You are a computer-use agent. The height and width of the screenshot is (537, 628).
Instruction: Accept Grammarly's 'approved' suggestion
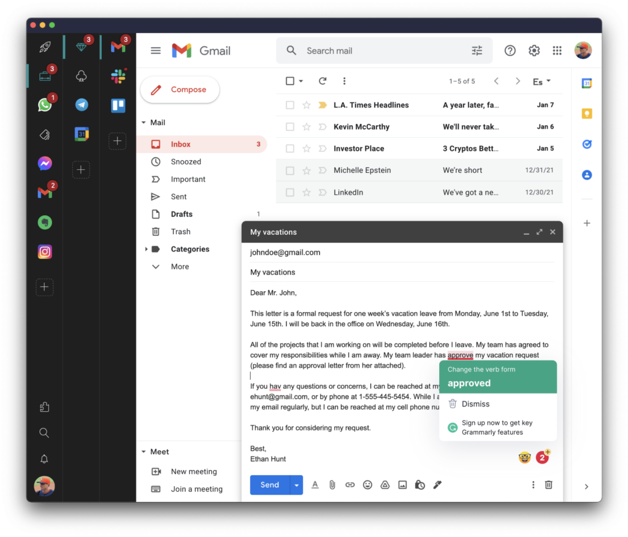pos(469,383)
